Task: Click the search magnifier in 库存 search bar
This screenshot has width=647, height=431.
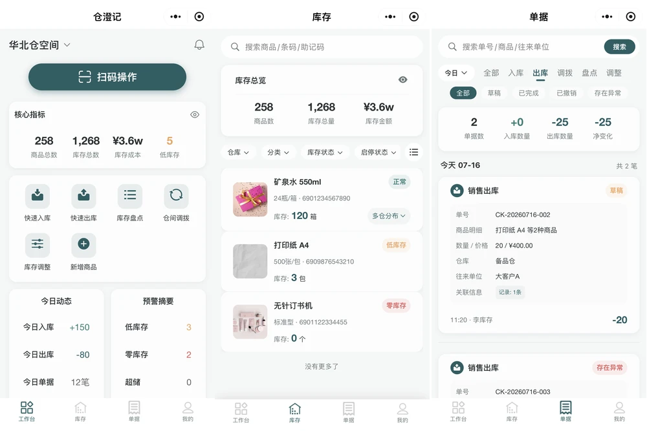Action: tap(235, 47)
